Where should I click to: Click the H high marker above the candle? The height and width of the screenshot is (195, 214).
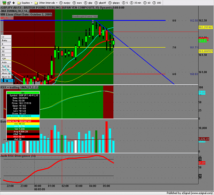pos(93,22)
